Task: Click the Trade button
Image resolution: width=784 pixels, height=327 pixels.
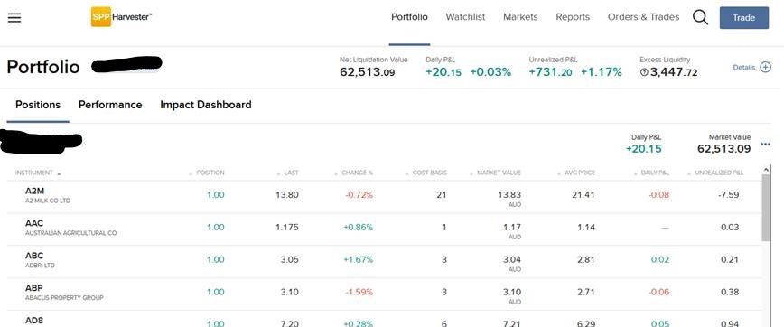Action: coord(743,17)
